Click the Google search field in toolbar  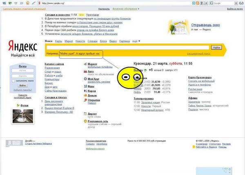224,3
